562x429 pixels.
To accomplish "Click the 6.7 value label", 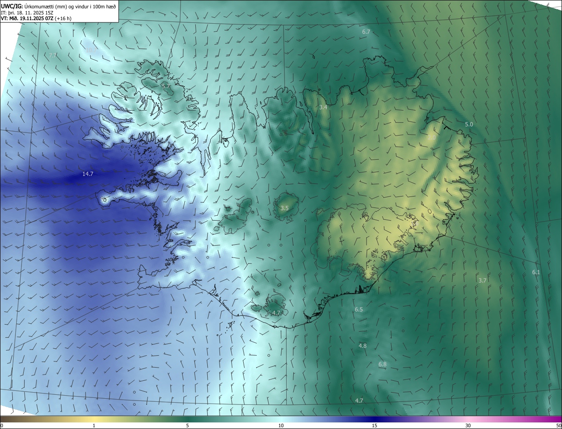I will pyautogui.click(x=366, y=32).
